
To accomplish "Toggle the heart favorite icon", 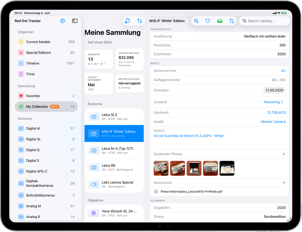I will (208, 21).
